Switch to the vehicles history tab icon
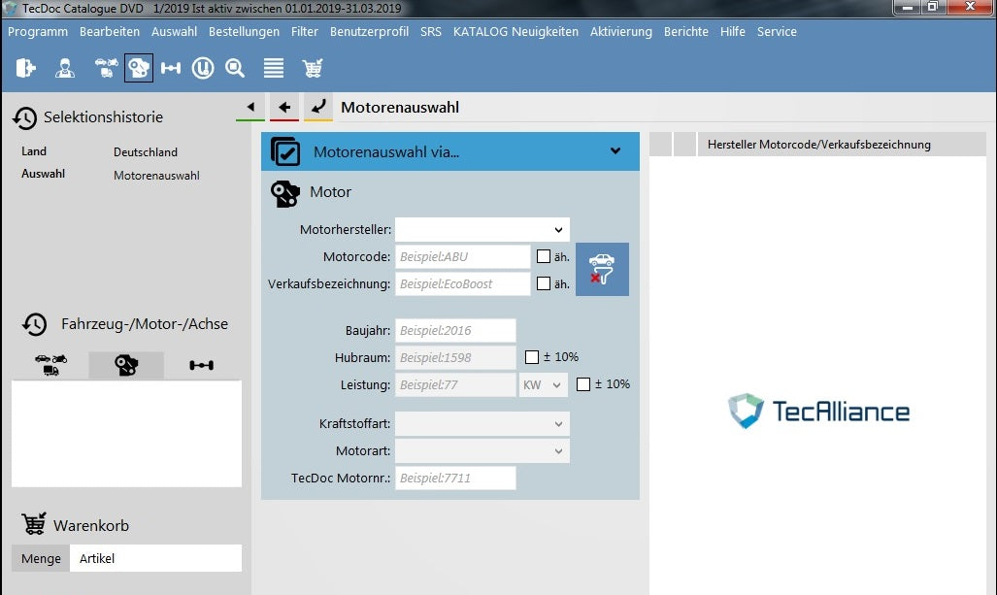The height and width of the screenshot is (595, 997). point(50,365)
